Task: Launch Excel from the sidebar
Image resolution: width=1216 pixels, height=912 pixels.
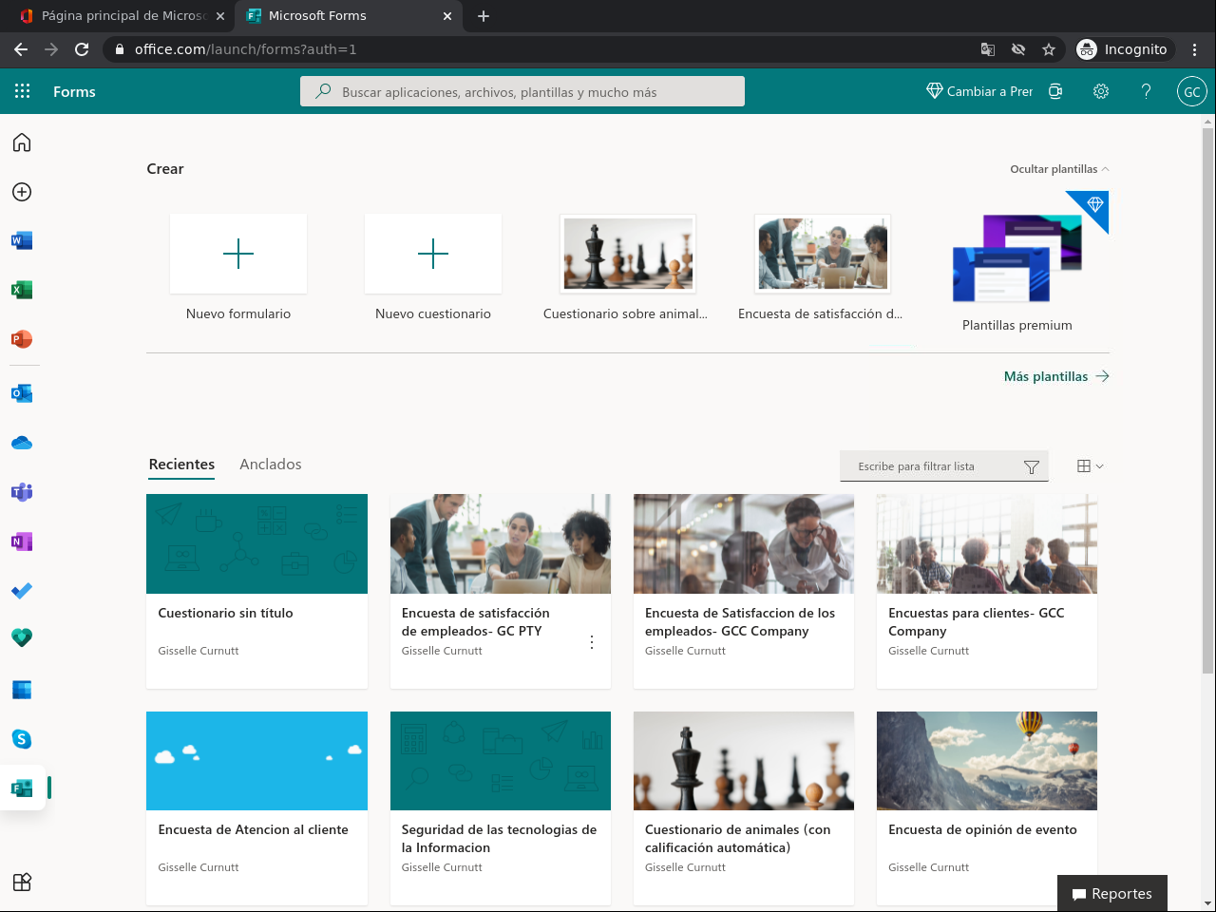Action: [x=22, y=290]
